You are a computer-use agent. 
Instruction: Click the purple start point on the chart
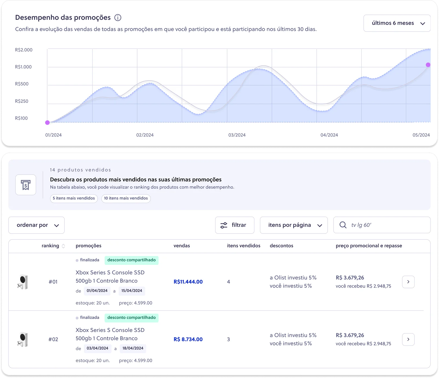(47, 123)
